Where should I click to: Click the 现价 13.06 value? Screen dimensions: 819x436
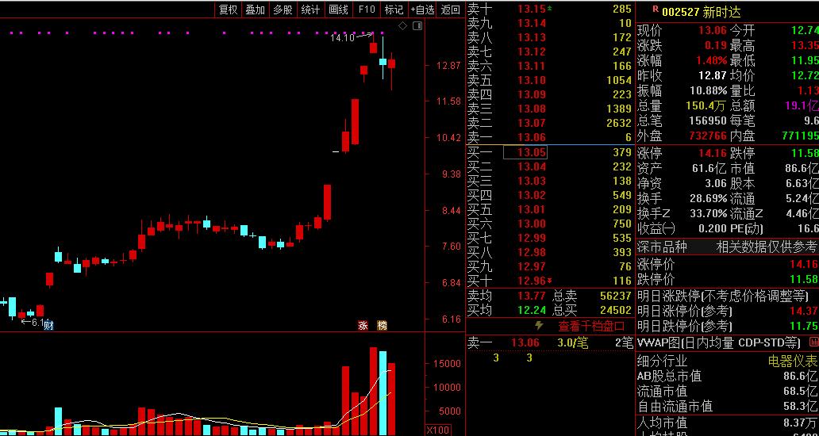click(713, 31)
